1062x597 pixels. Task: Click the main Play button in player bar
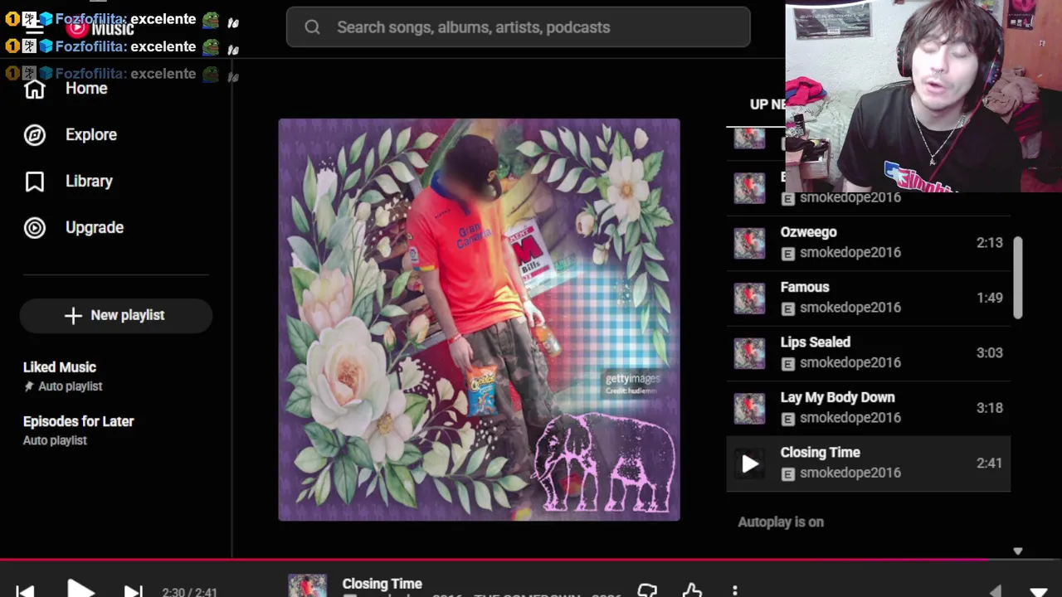click(x=80, y=590)
